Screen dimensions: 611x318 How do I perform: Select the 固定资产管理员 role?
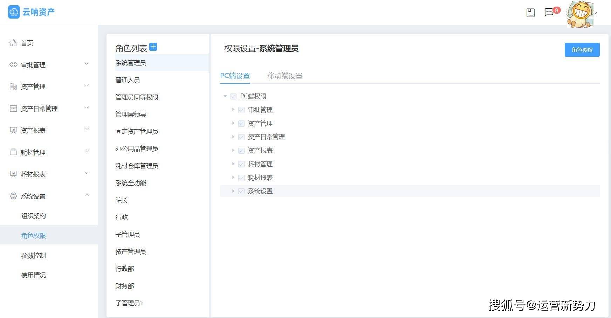click(x=137, y=131)
